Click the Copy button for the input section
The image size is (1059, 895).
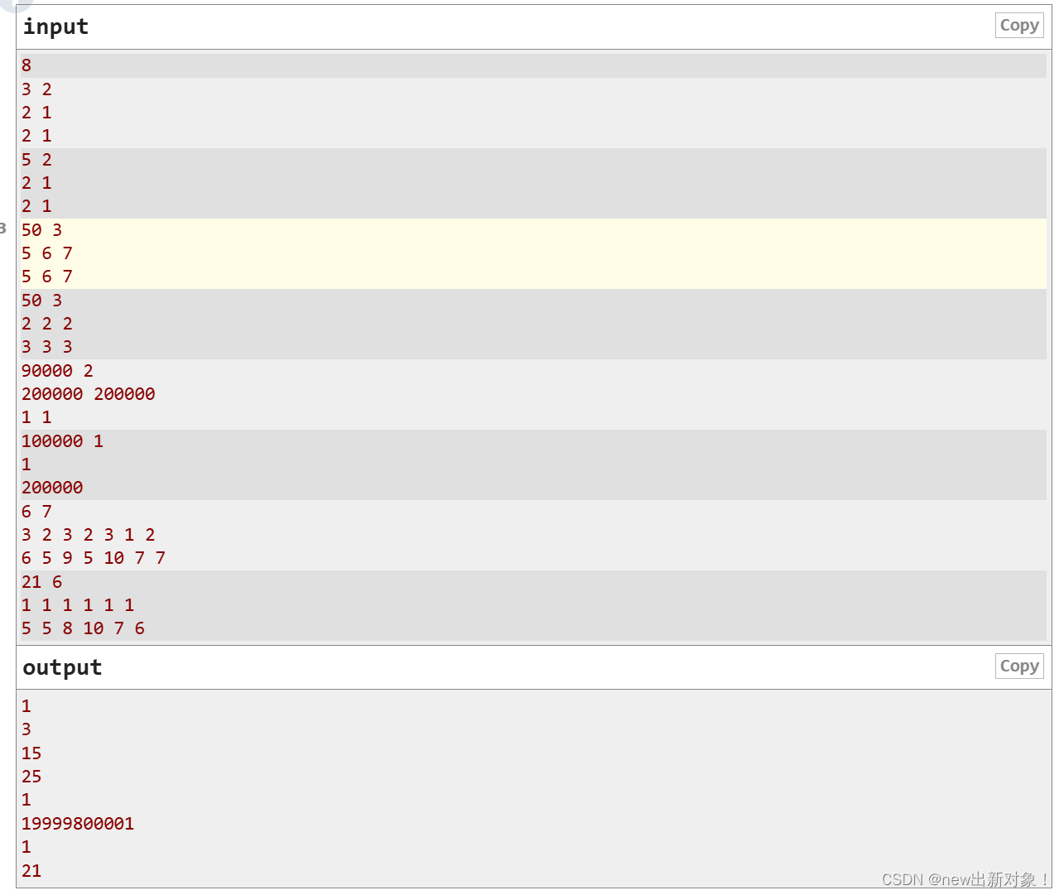(1018, 25)
